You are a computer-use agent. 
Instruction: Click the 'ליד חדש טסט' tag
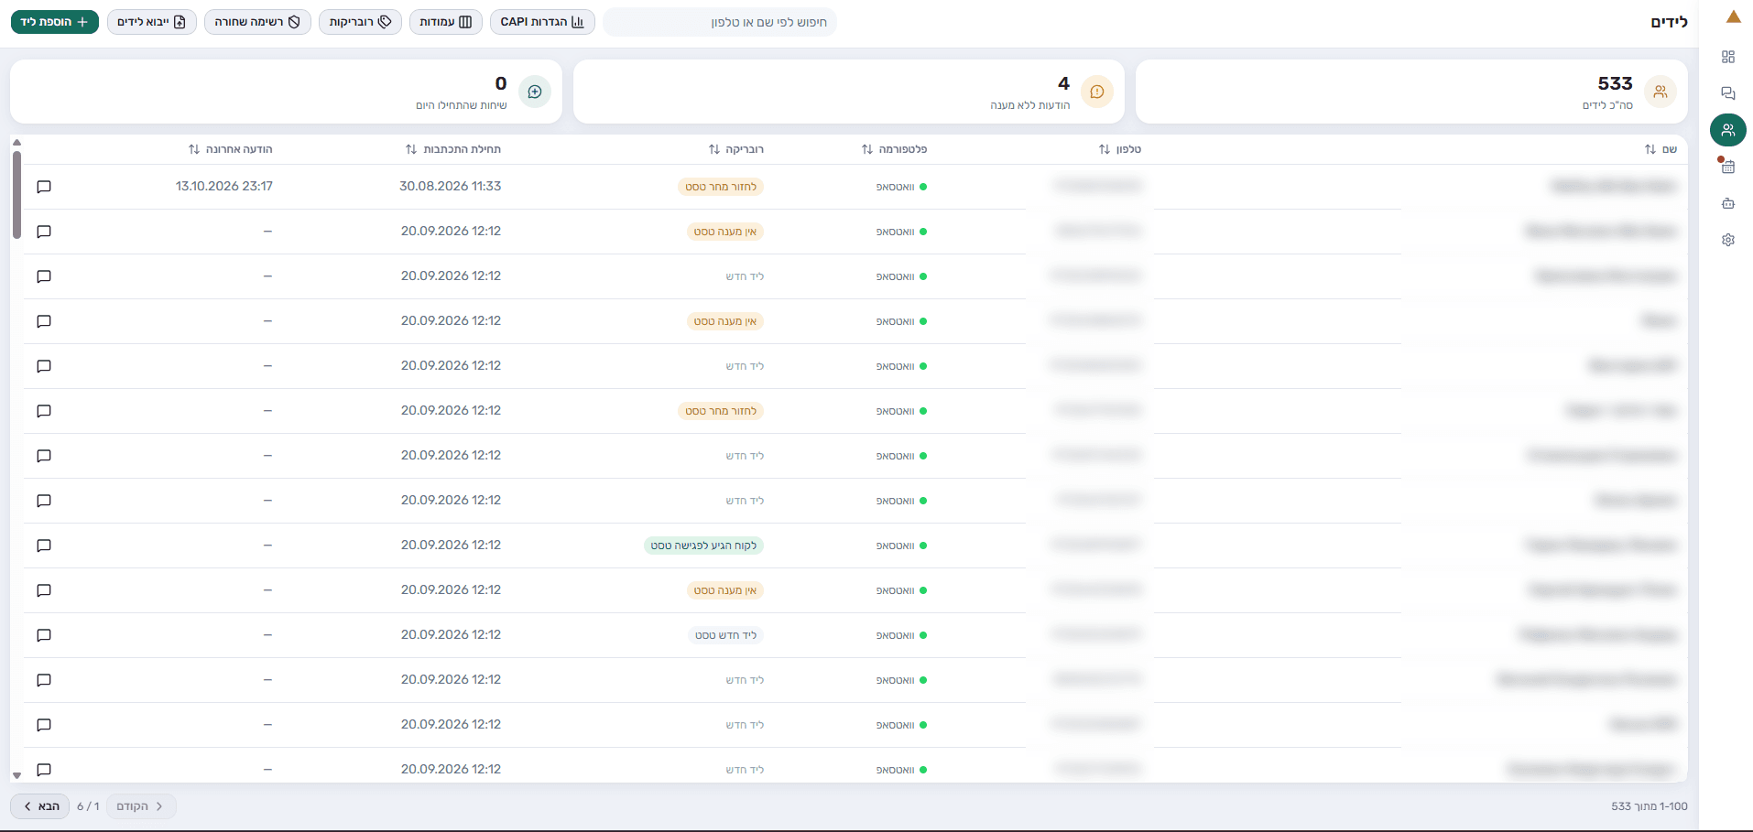point(725,635)
